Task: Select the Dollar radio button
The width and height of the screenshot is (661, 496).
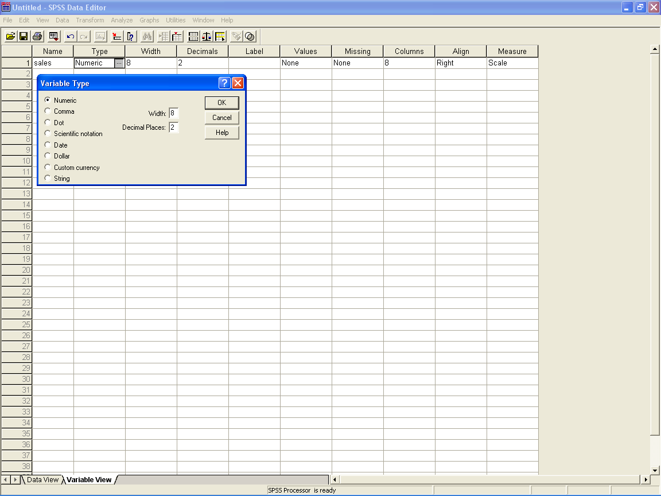Action: coord(48,156)
